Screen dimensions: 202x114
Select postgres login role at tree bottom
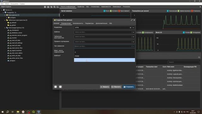(x=12, y=61)
